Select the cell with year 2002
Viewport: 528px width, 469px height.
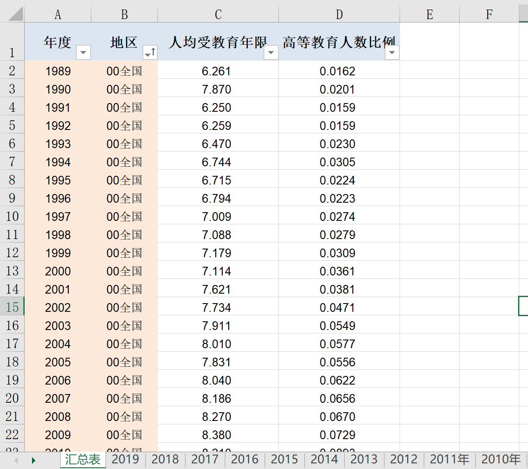click(x=58, y=307)
